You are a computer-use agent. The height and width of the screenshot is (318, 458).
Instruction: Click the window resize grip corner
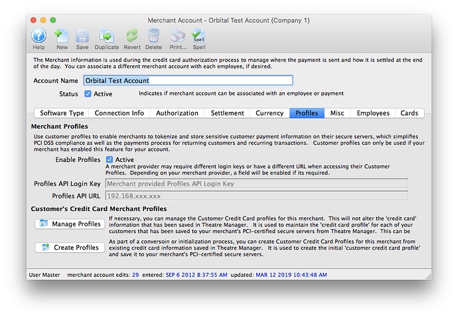coord(428,277)
